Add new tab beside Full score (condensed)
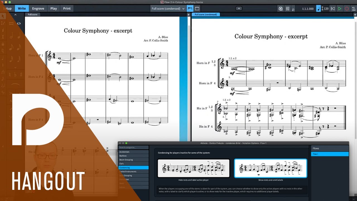The image size is (357, 201). 189,15
